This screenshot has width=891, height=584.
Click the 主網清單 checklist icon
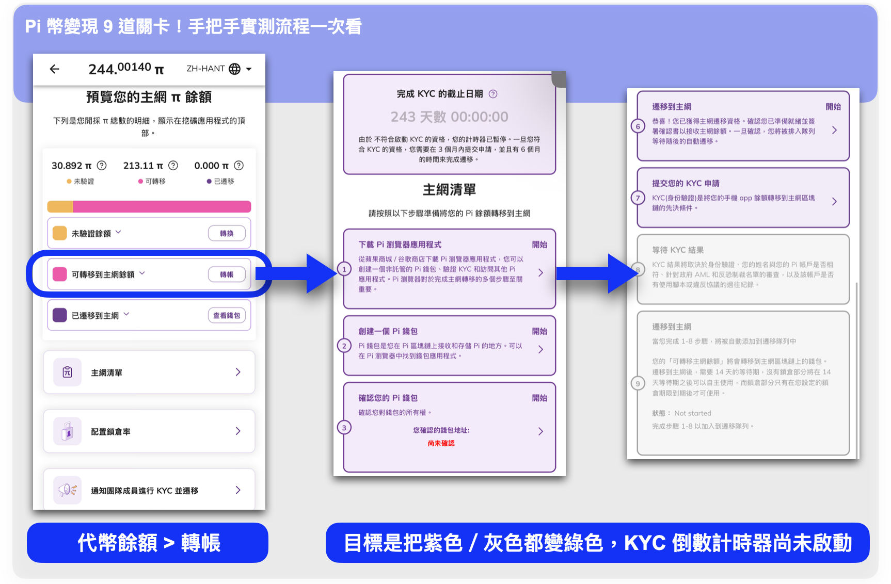[68, 372]
